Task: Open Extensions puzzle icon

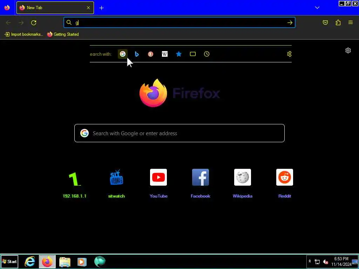Action: coord(338,22)
